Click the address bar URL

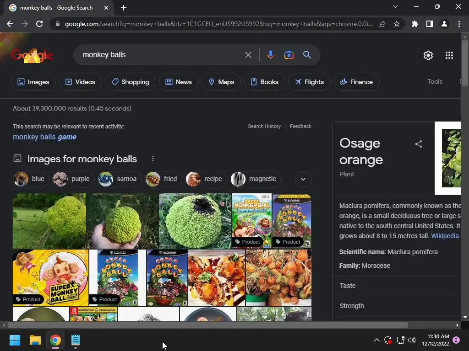[x=218, y=24]
